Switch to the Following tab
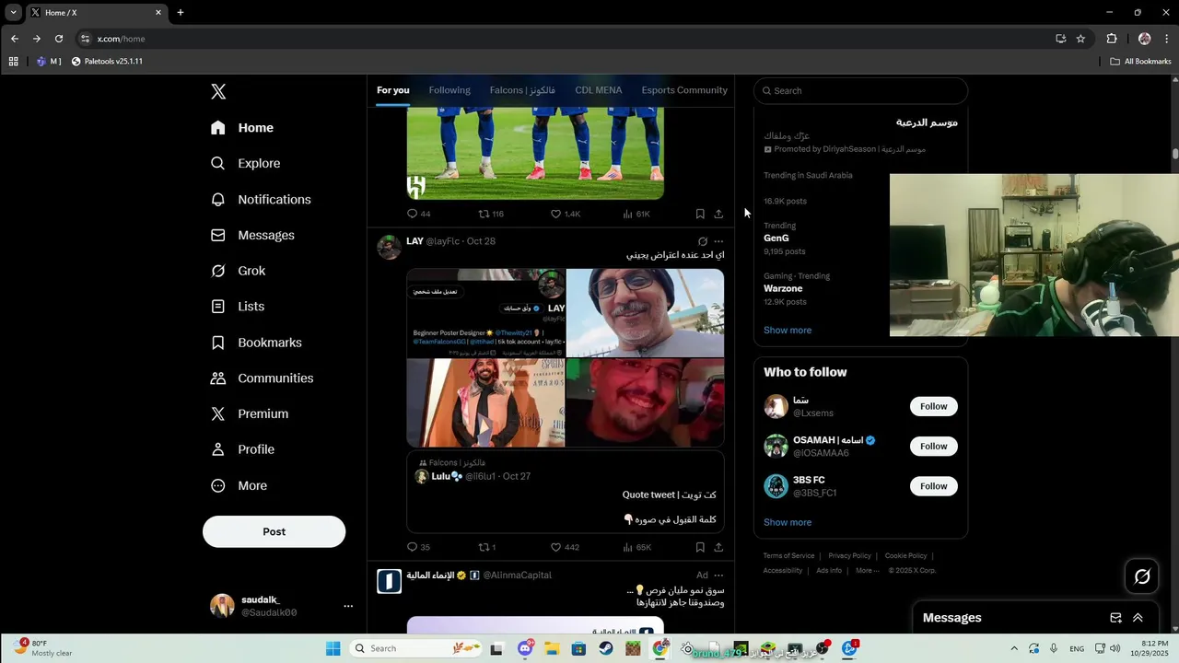Screen dimensions: 1179x663 point(449,90)
